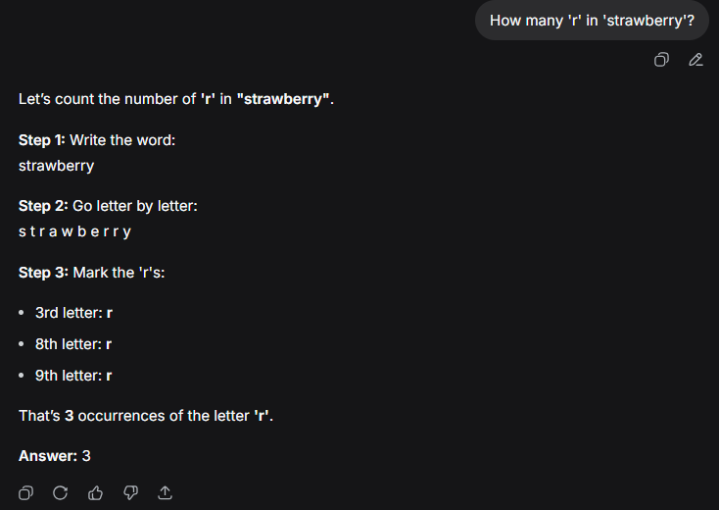The height and width of the screenshot is (510, 719).
Task: Click the 'Step 3: Mark the 'r's' line
Action: click(91, 272)
